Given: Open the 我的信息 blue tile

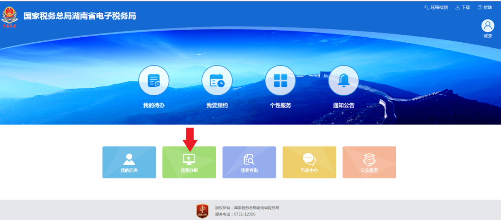Looking at the screenshot, I should (x=129, y=162).
